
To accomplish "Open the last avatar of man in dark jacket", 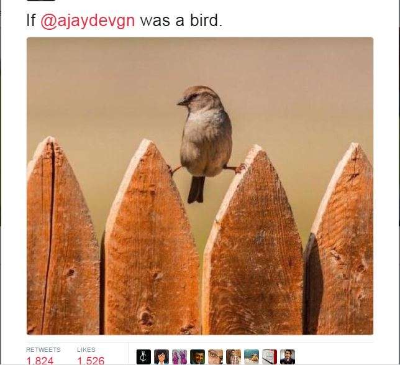I will pyautogui.click(x=288, y=357).
